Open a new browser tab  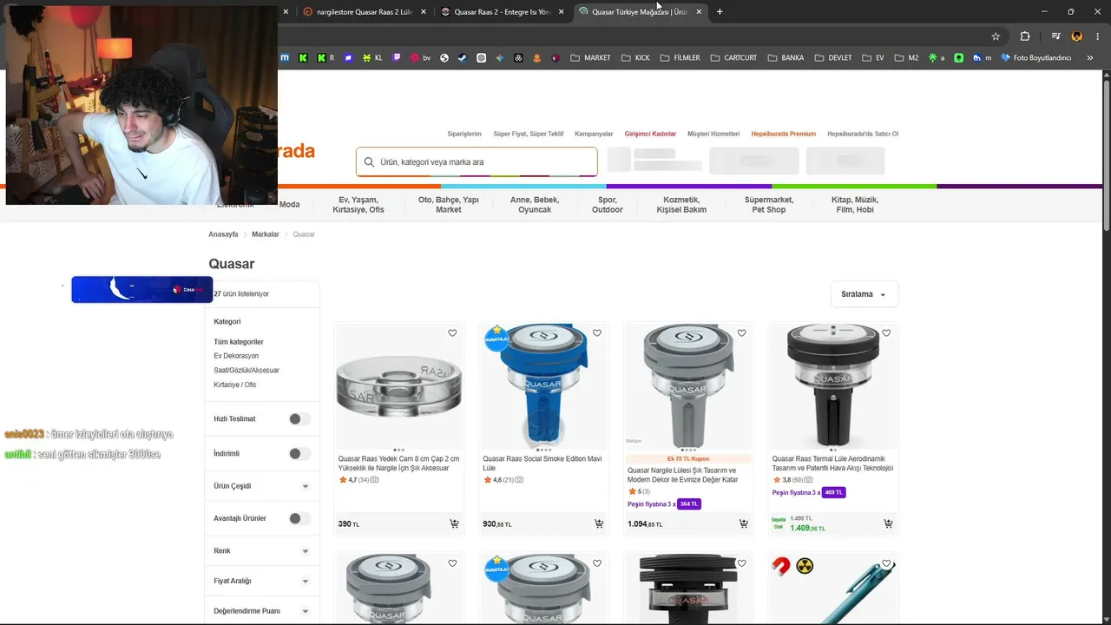coord(720,12)
